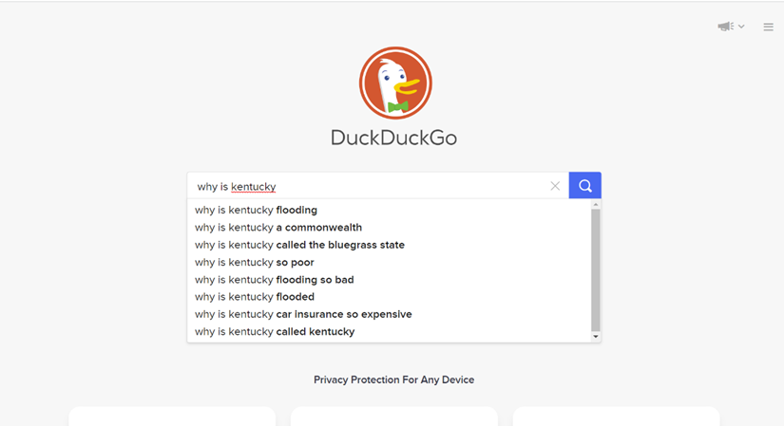Select the "why is kentucky flooded" suggestion
784x426 pixels.
click(254, 297)
